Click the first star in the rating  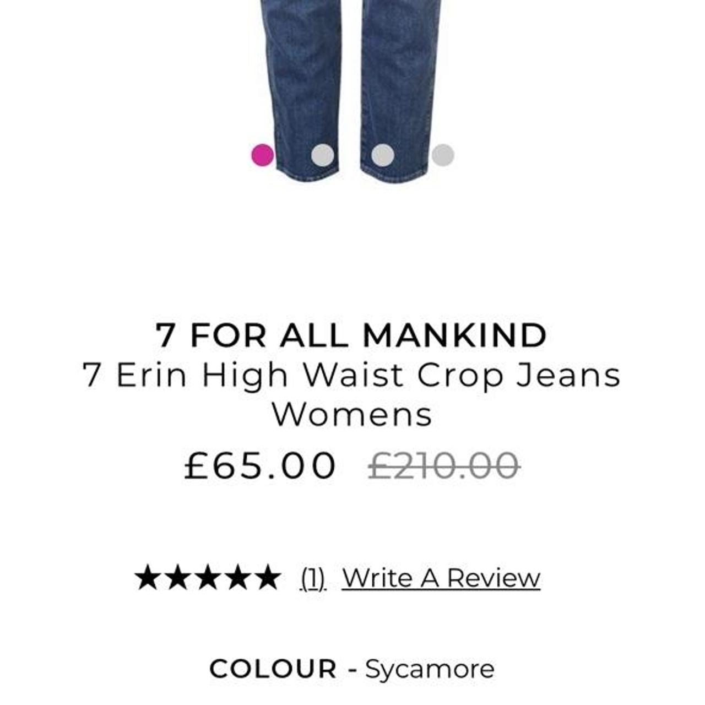tap(148, 577)
